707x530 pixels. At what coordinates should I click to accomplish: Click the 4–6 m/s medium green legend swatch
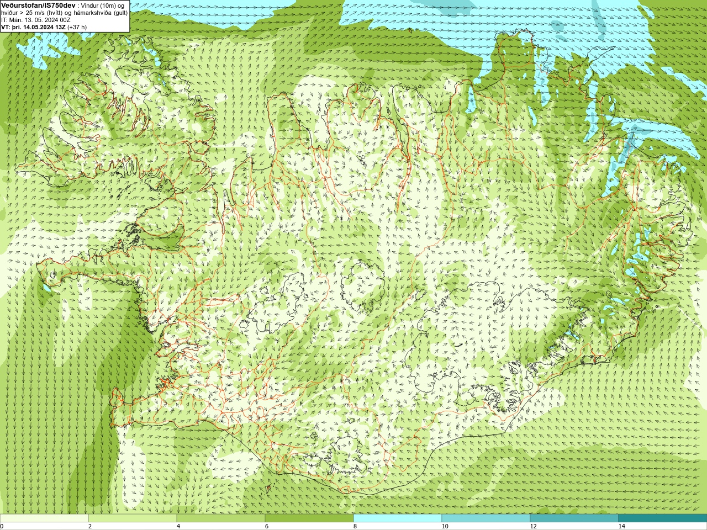[x=221, y=518]
